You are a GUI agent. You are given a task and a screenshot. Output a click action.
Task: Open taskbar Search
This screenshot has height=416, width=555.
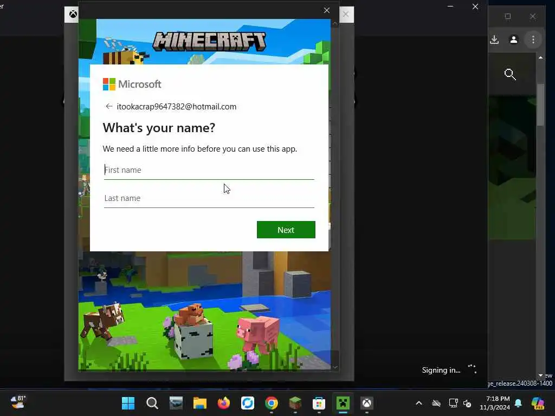152,403
